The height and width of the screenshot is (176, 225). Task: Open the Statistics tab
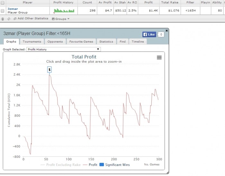[x=106, y=42]
